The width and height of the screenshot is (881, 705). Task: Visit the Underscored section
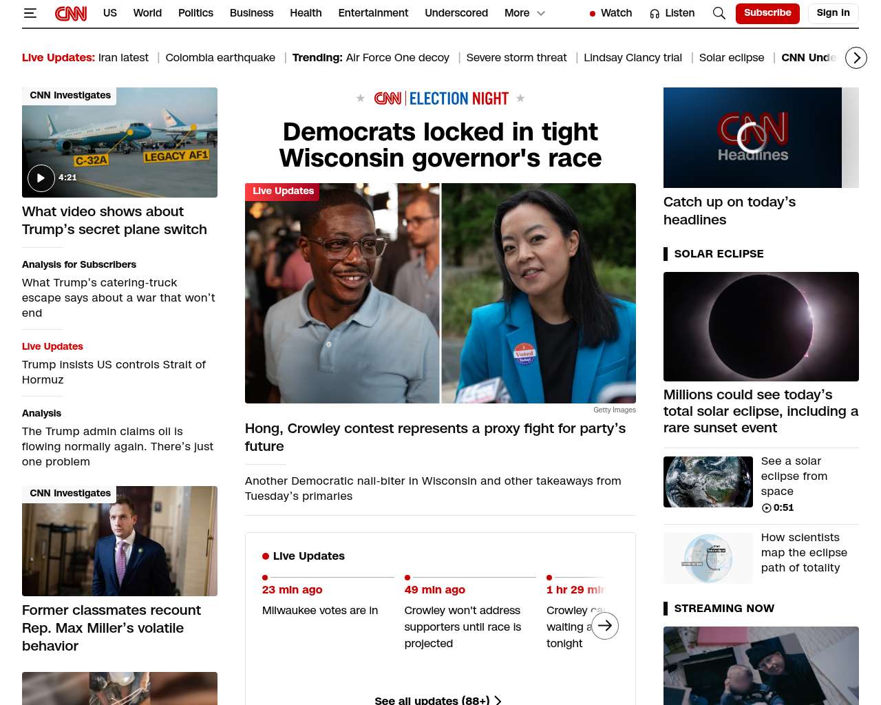click(x=456, y=13)
